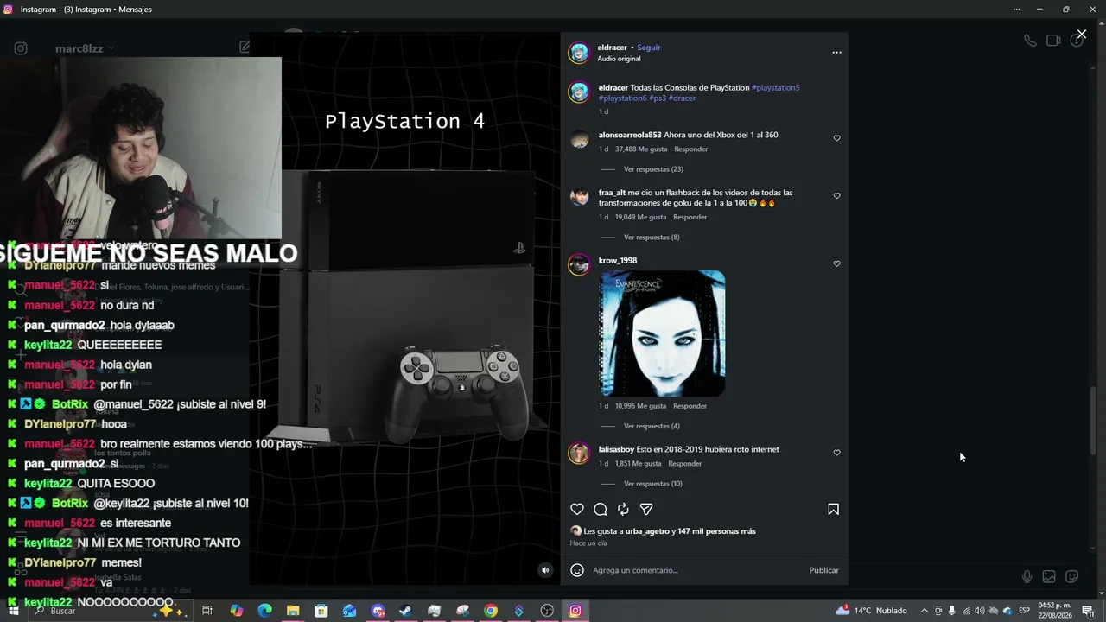Screen dimensions: 1106x622
Task: Start a video call in the Messages header
Action: pyautogui.click(x=1053, y=41)
